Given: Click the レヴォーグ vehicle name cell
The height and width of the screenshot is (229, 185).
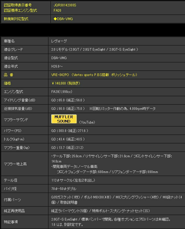Looking at the screenshot, I should (59, 41).
